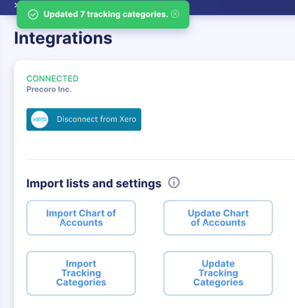Click the 'Import lists and settings' section heading
The height and width of the screenshot is (308, 295).
[x=94, y=183]
